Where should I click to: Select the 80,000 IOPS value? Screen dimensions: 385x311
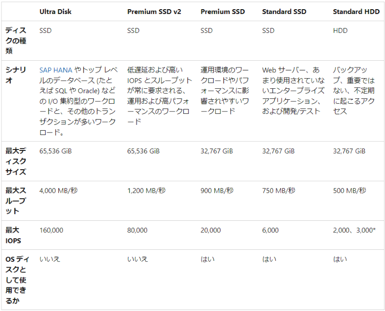tap(137, 230)
